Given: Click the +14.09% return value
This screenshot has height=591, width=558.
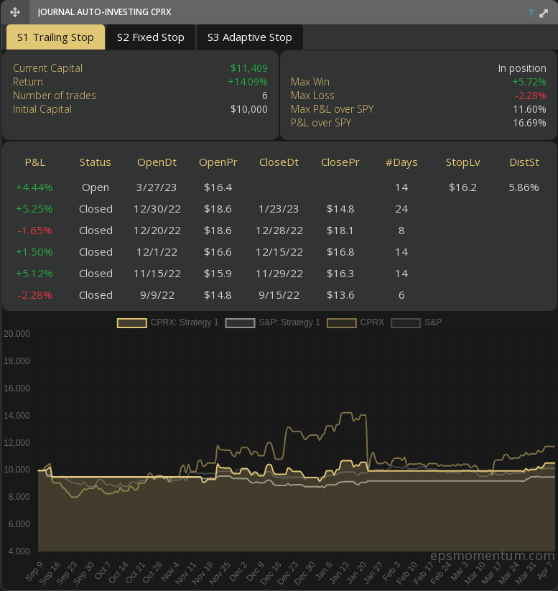Looking at the screenshot, I should pyautogui.click(x=248, y=82).
